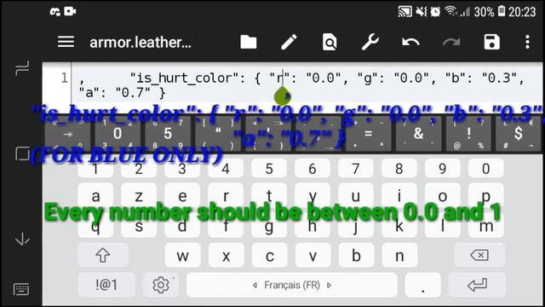Tap the number 7 key

pyautogui.click(x=356, y=169)
